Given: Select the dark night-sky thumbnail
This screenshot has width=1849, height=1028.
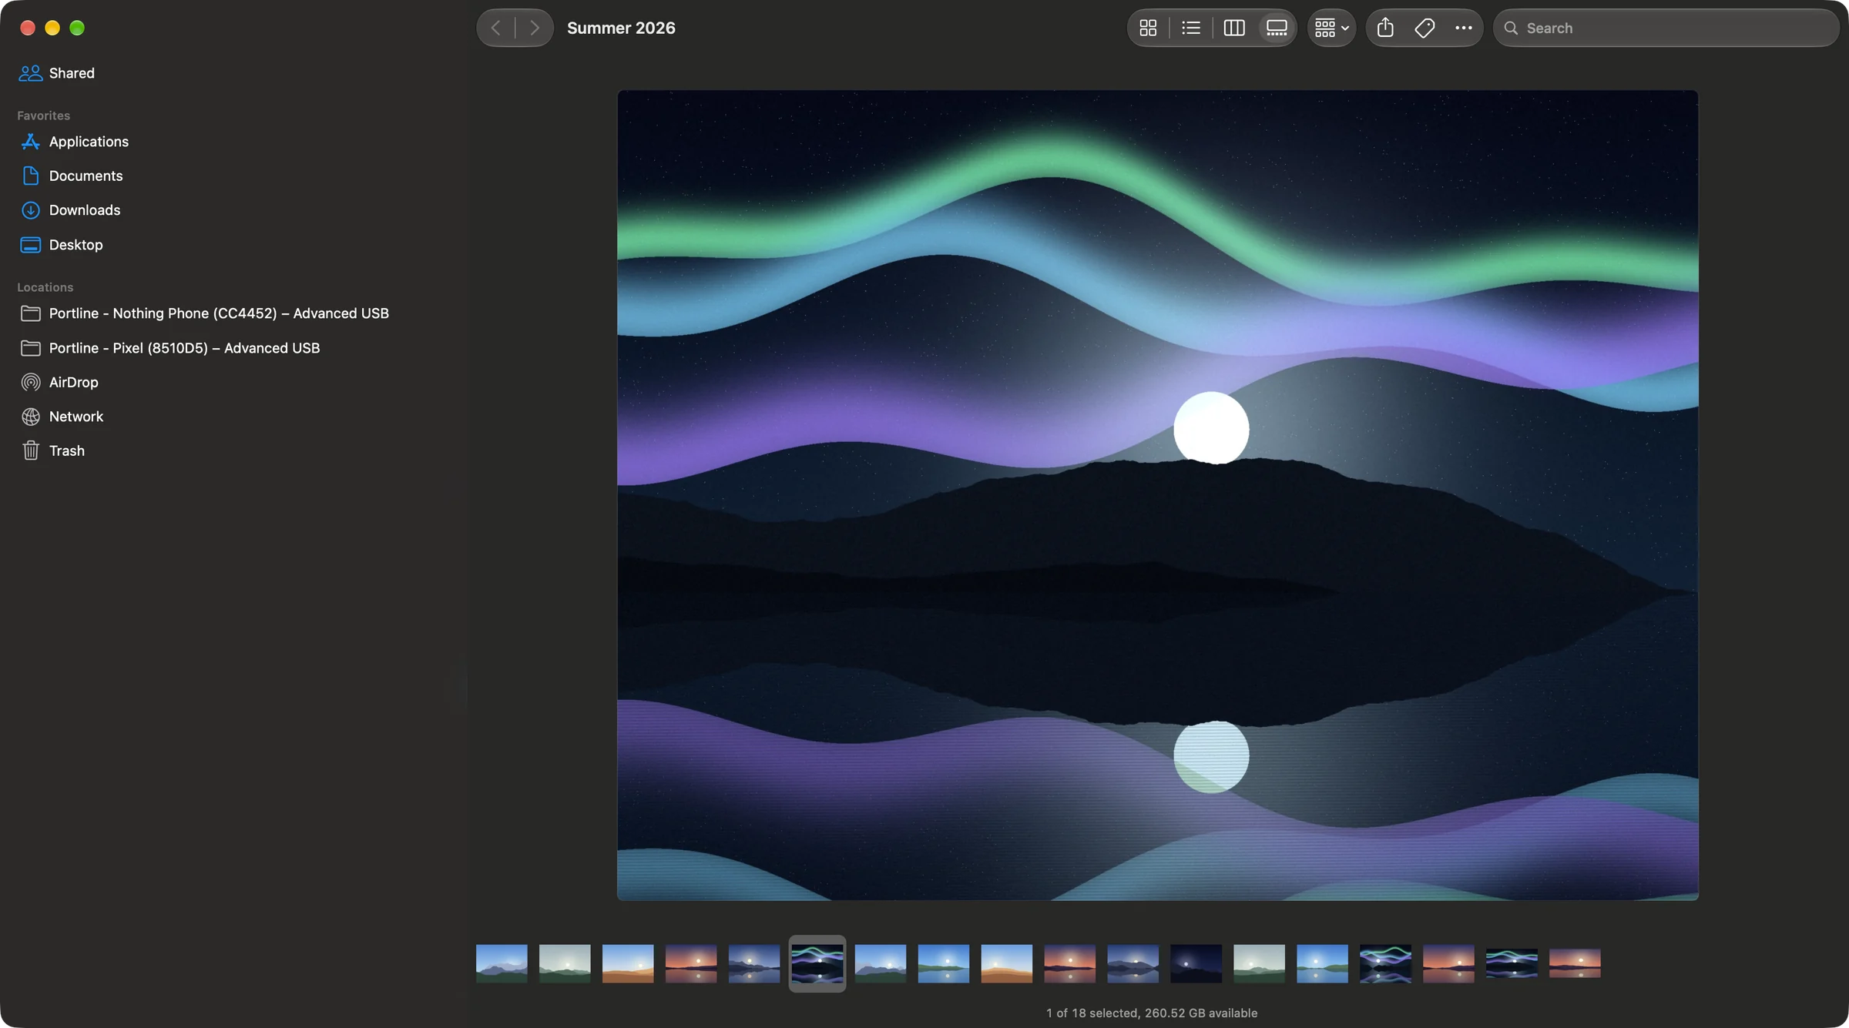Looking at the screenshot, I should click(x=1196, y=963).
